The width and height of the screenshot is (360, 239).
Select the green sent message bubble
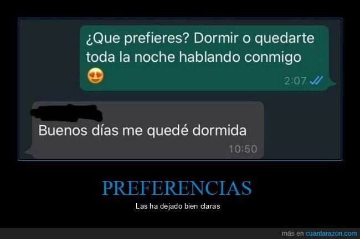tap(204, 58)
